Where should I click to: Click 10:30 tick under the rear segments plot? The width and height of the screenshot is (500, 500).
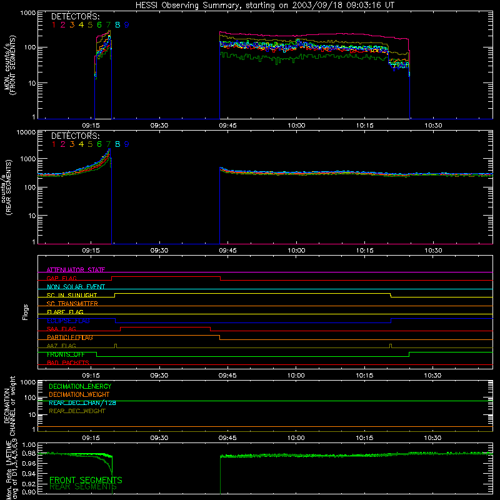pos(433,251)
